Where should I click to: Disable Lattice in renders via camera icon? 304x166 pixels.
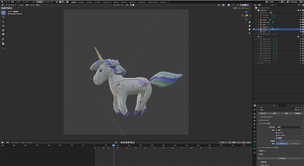tap(303, 20)
